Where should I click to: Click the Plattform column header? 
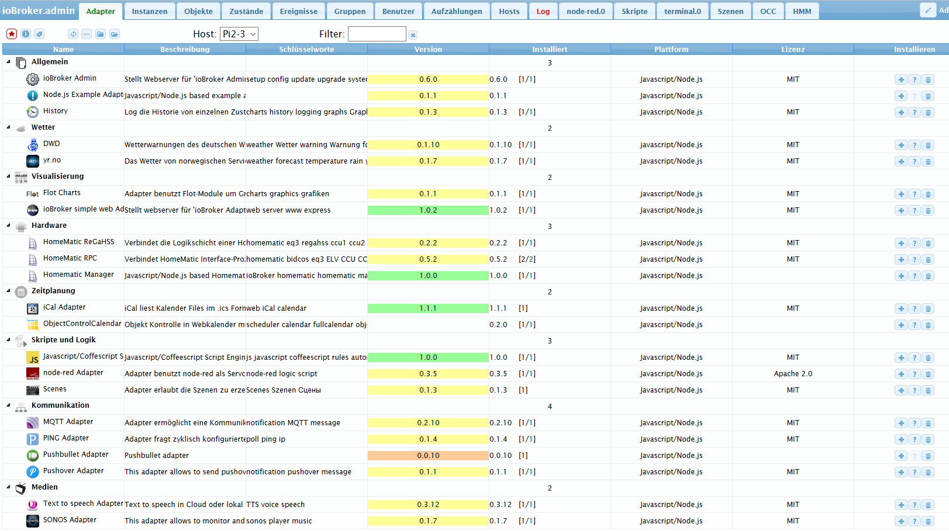(x=671, y=50)
